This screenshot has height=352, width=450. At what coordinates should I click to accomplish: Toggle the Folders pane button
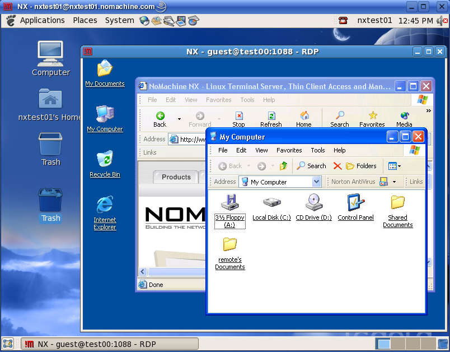361,166
